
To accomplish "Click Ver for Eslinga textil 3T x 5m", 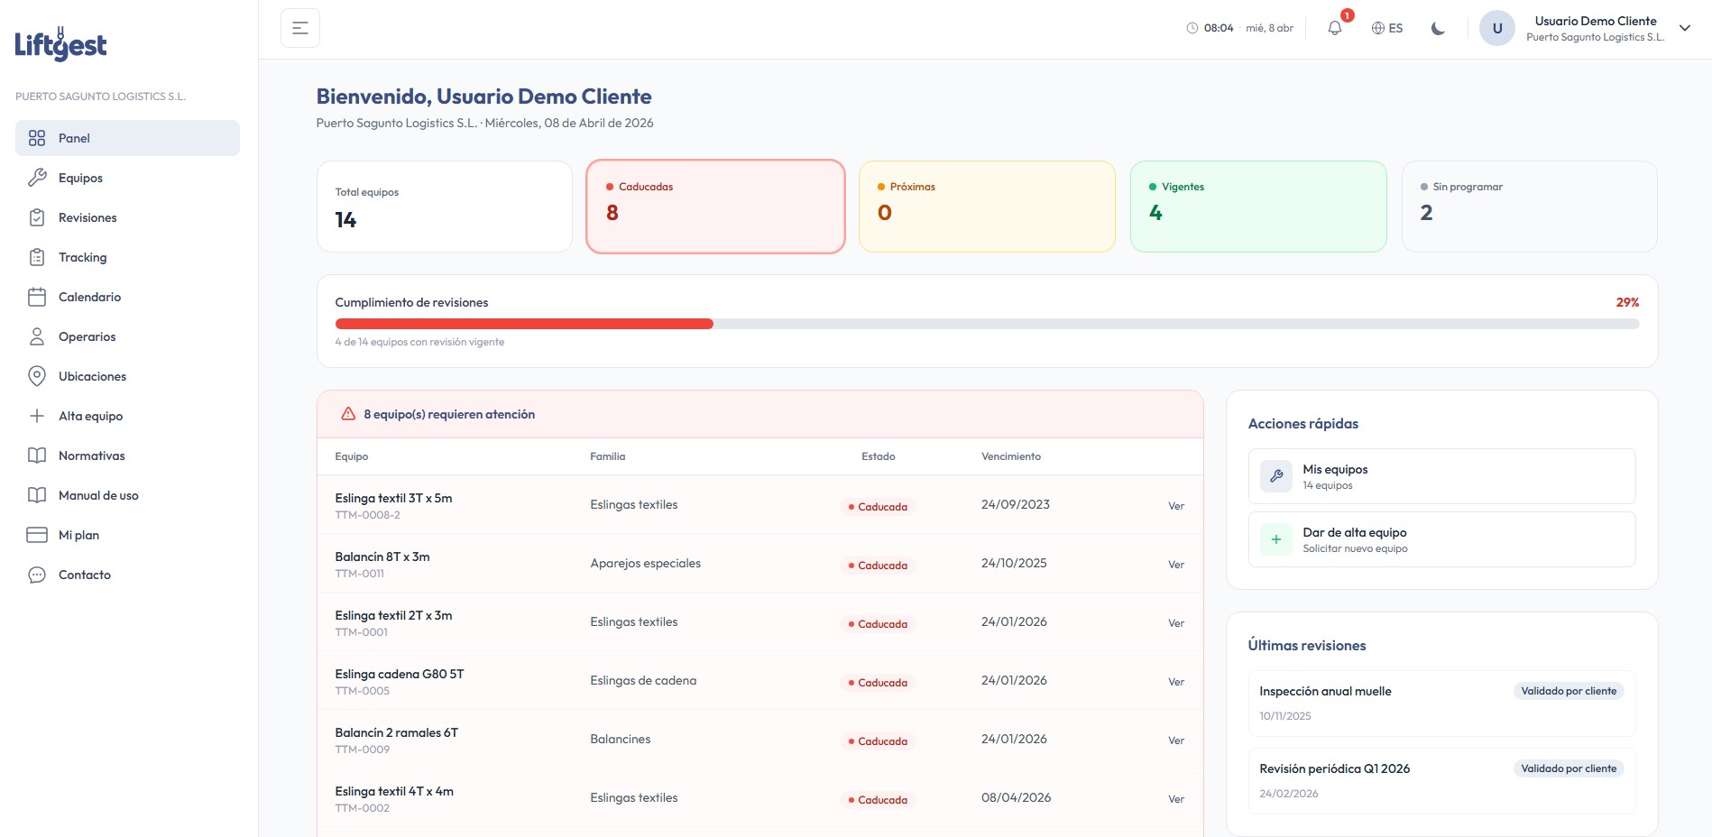I will click(1176, 506).
